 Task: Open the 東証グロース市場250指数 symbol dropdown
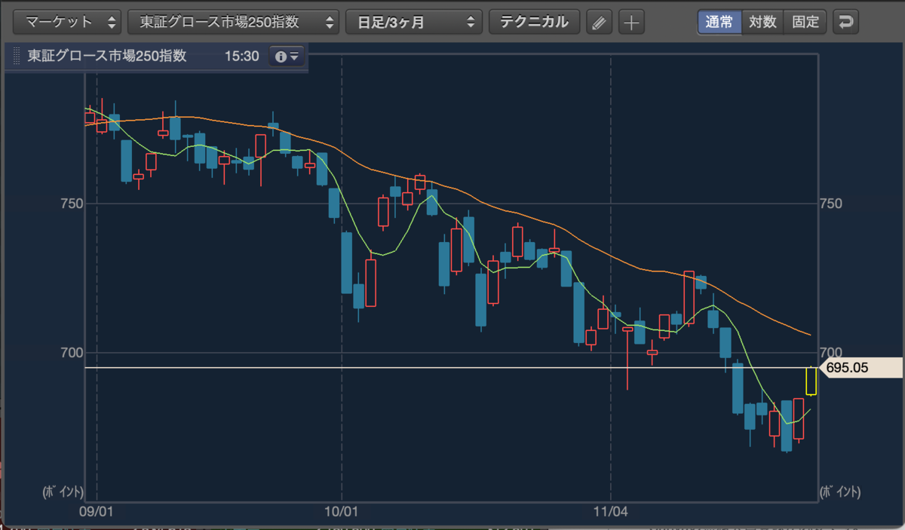tap(234, 22)
